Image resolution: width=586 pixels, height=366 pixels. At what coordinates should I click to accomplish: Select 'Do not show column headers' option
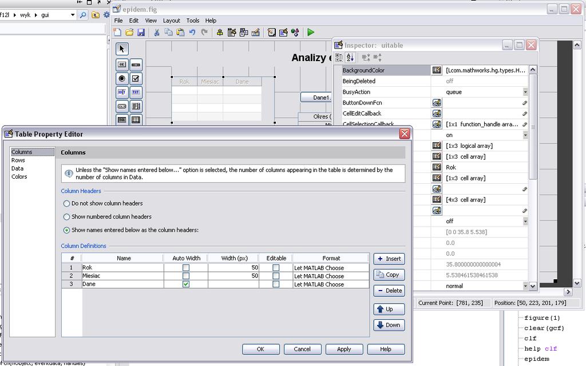(x=66, y=203)
